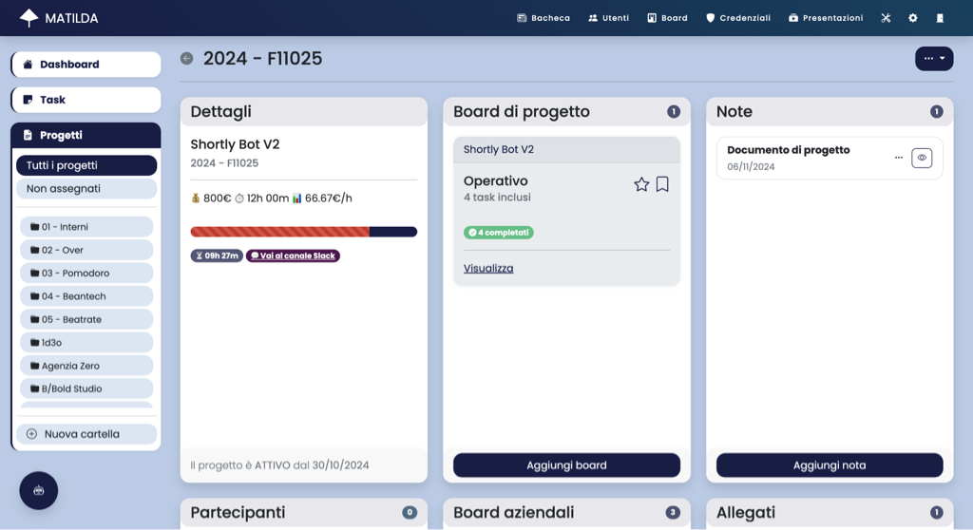Star the Operativo board as favorite
Screen dimensions: 973x530
pos(641,184)
